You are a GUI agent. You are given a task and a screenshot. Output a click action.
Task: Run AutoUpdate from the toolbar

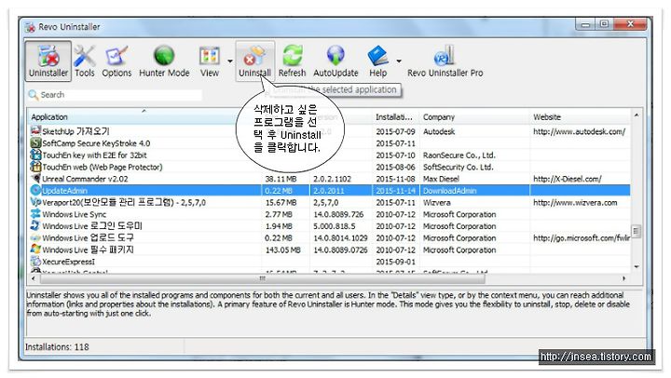coord(335,61)
